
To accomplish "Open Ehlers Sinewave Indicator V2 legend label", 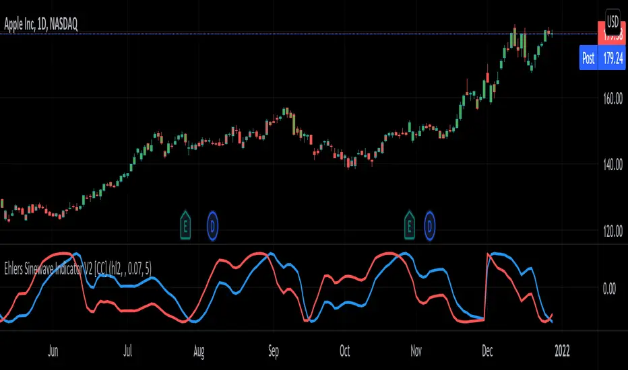I will click(77, 269).
